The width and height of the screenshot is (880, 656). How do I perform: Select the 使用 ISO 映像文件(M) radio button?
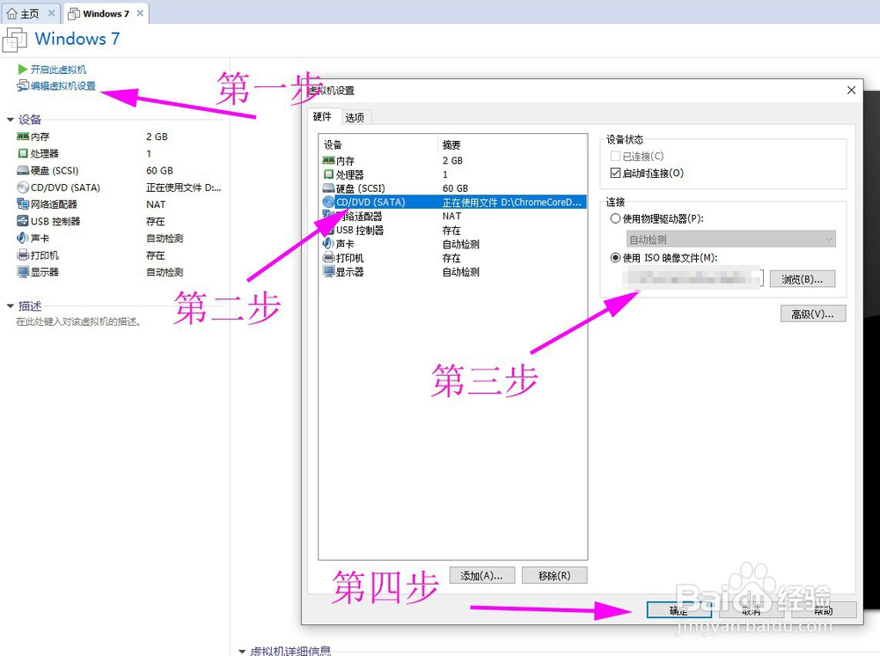click(615, 258)
